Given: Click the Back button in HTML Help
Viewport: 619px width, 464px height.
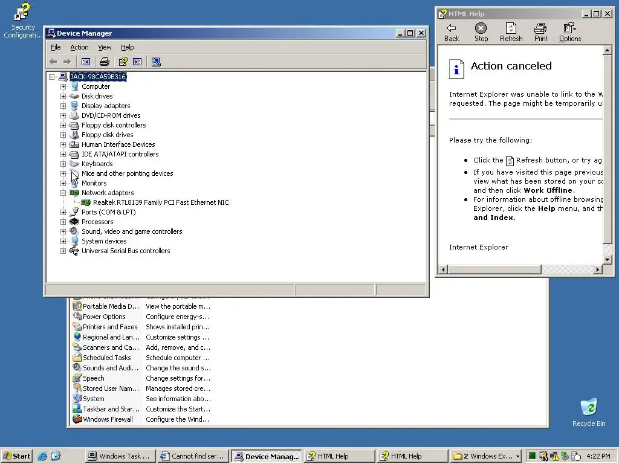Looking at the screenshot, I should click(452, 33).
